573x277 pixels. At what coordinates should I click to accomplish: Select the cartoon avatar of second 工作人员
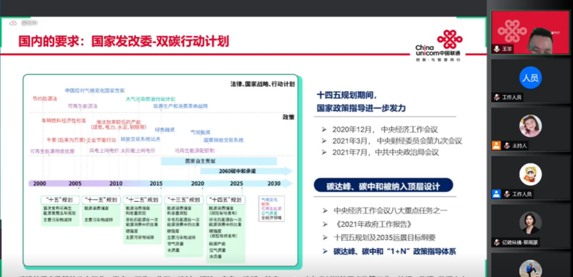tap(530, 174)
